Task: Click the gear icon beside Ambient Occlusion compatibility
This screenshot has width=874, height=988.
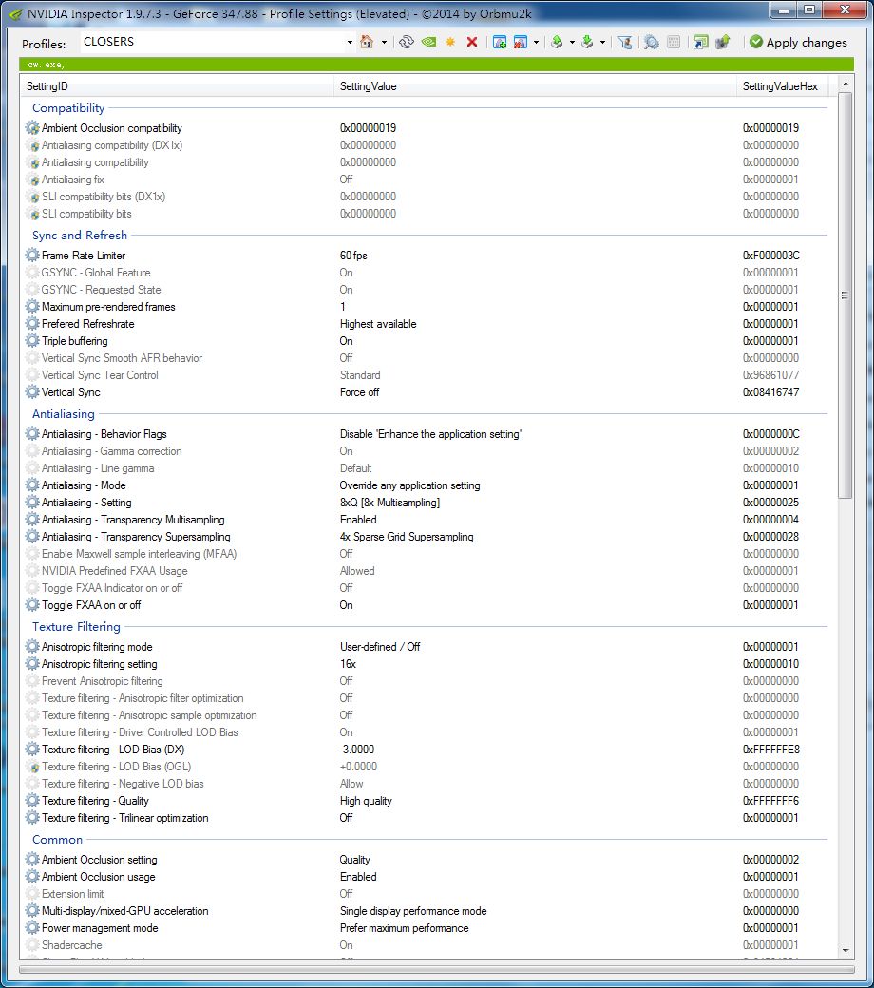Action: coord(32,128)
